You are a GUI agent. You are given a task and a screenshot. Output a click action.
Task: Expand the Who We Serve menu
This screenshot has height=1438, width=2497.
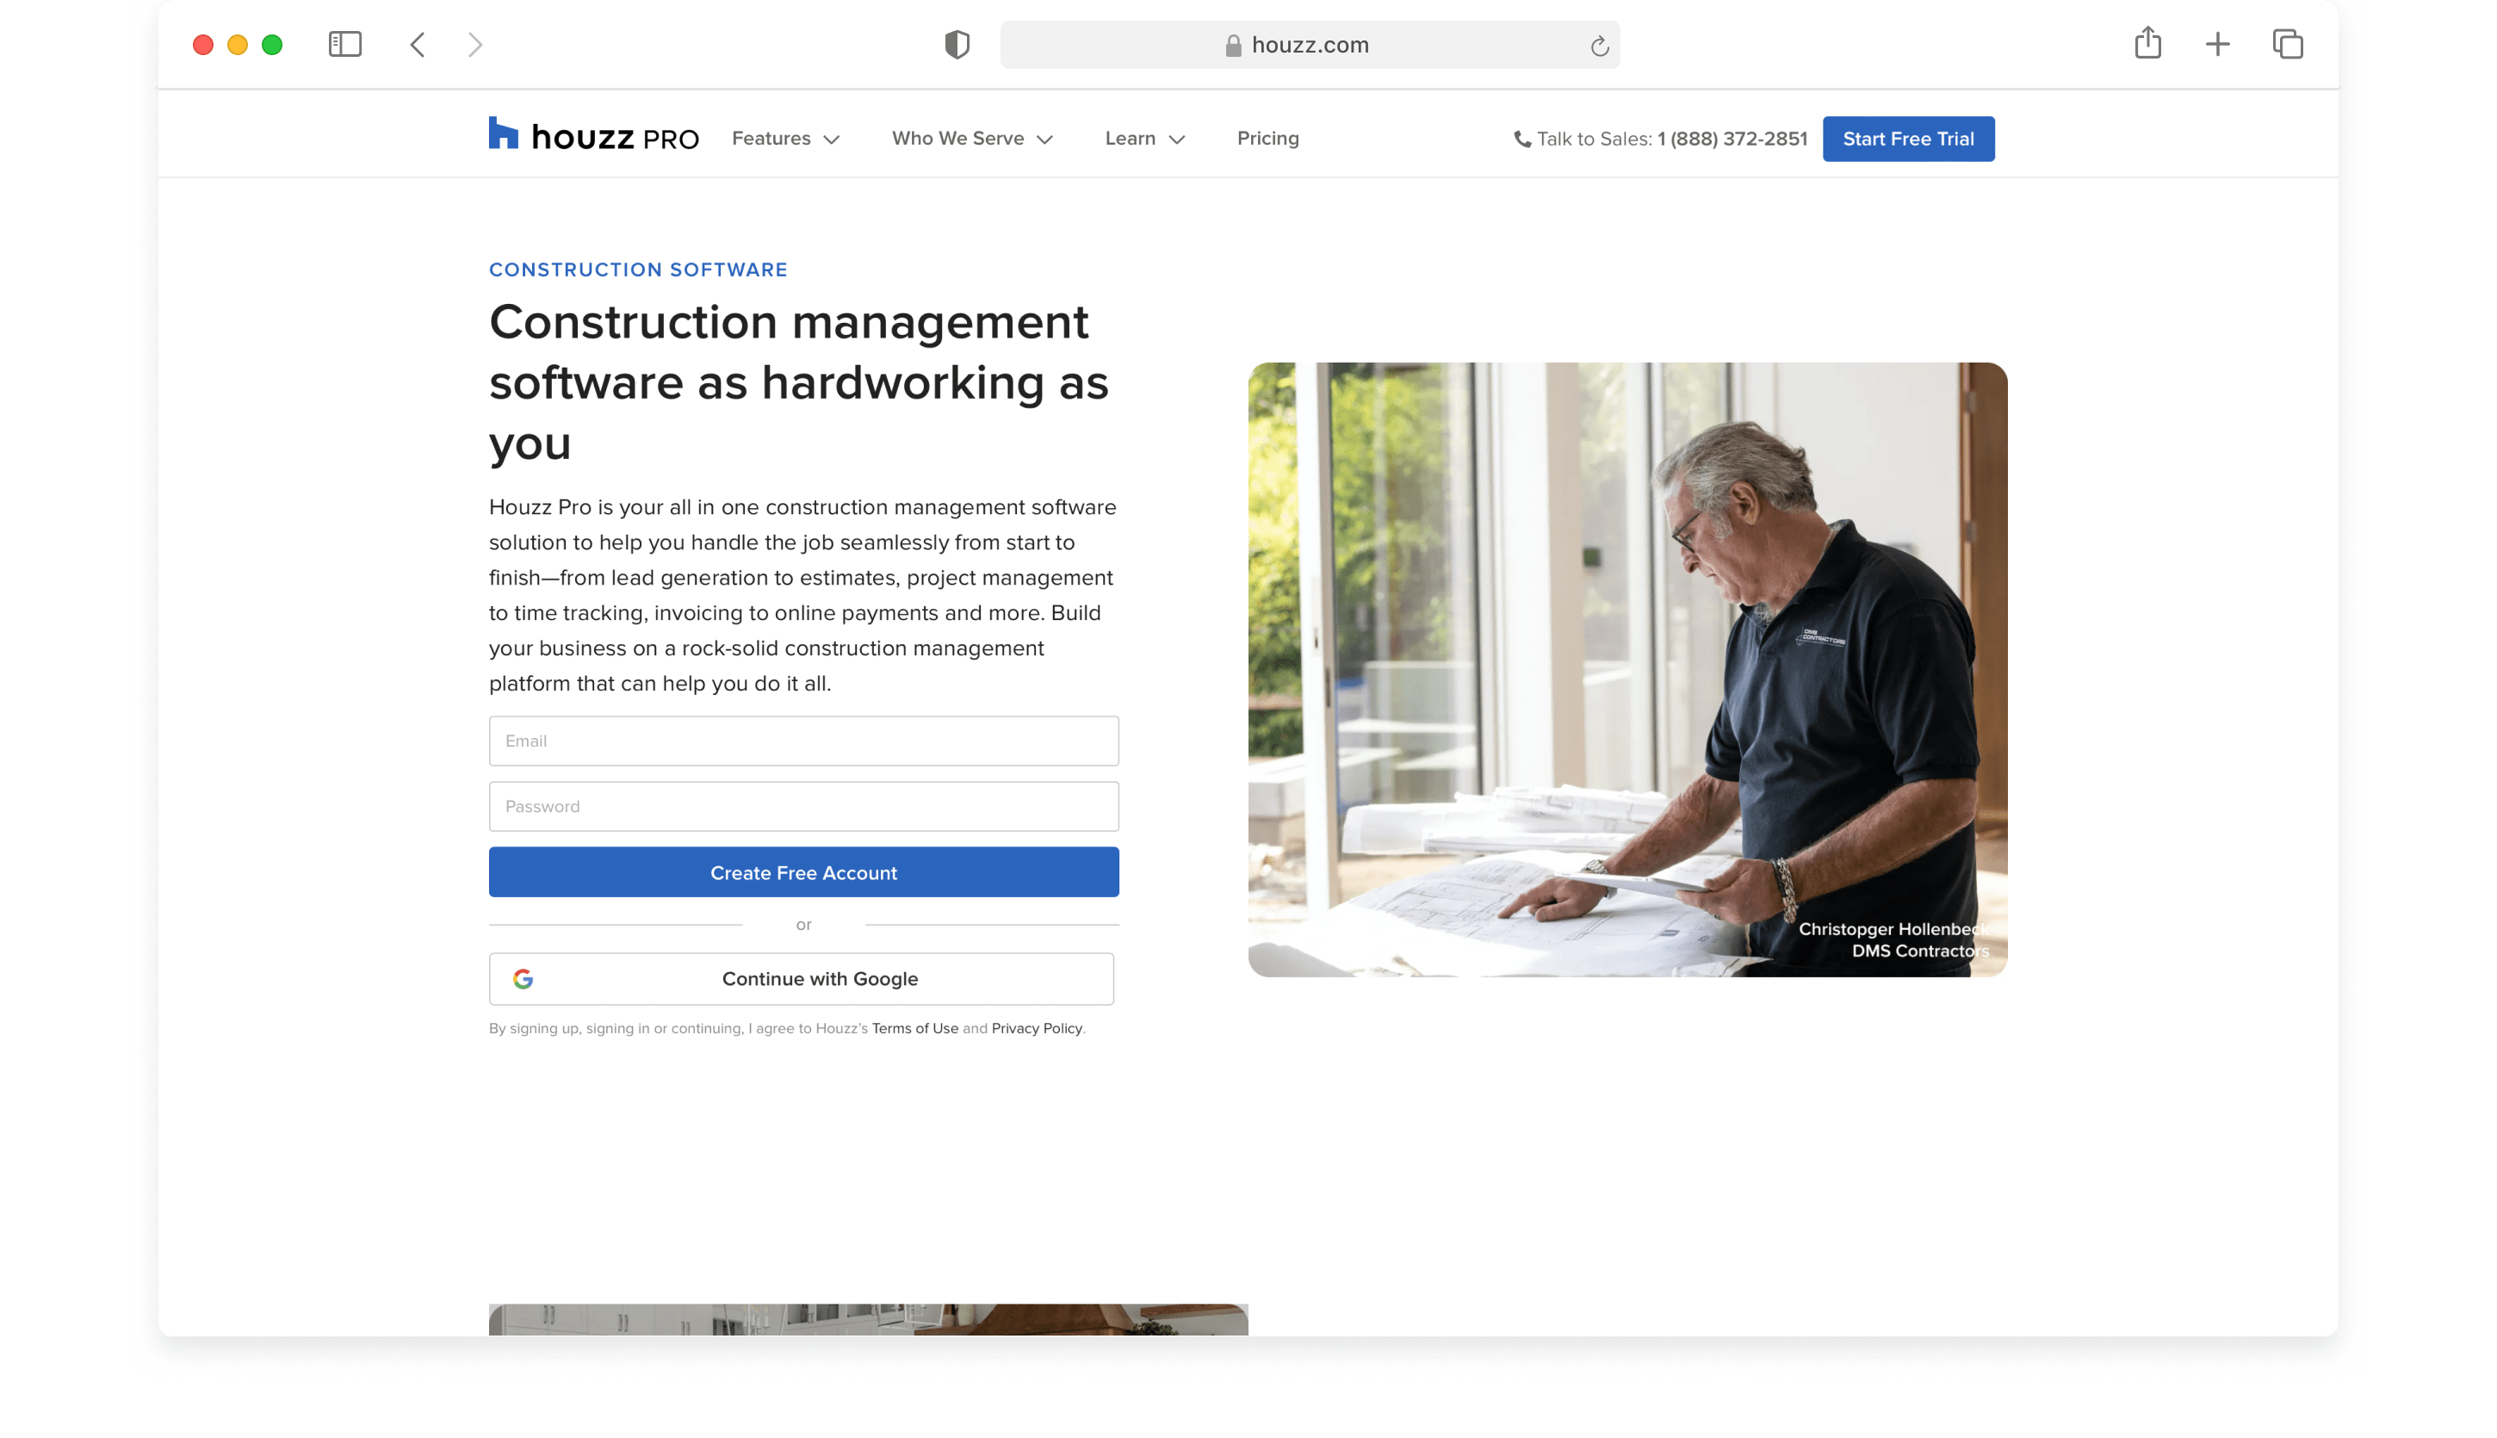971,139
